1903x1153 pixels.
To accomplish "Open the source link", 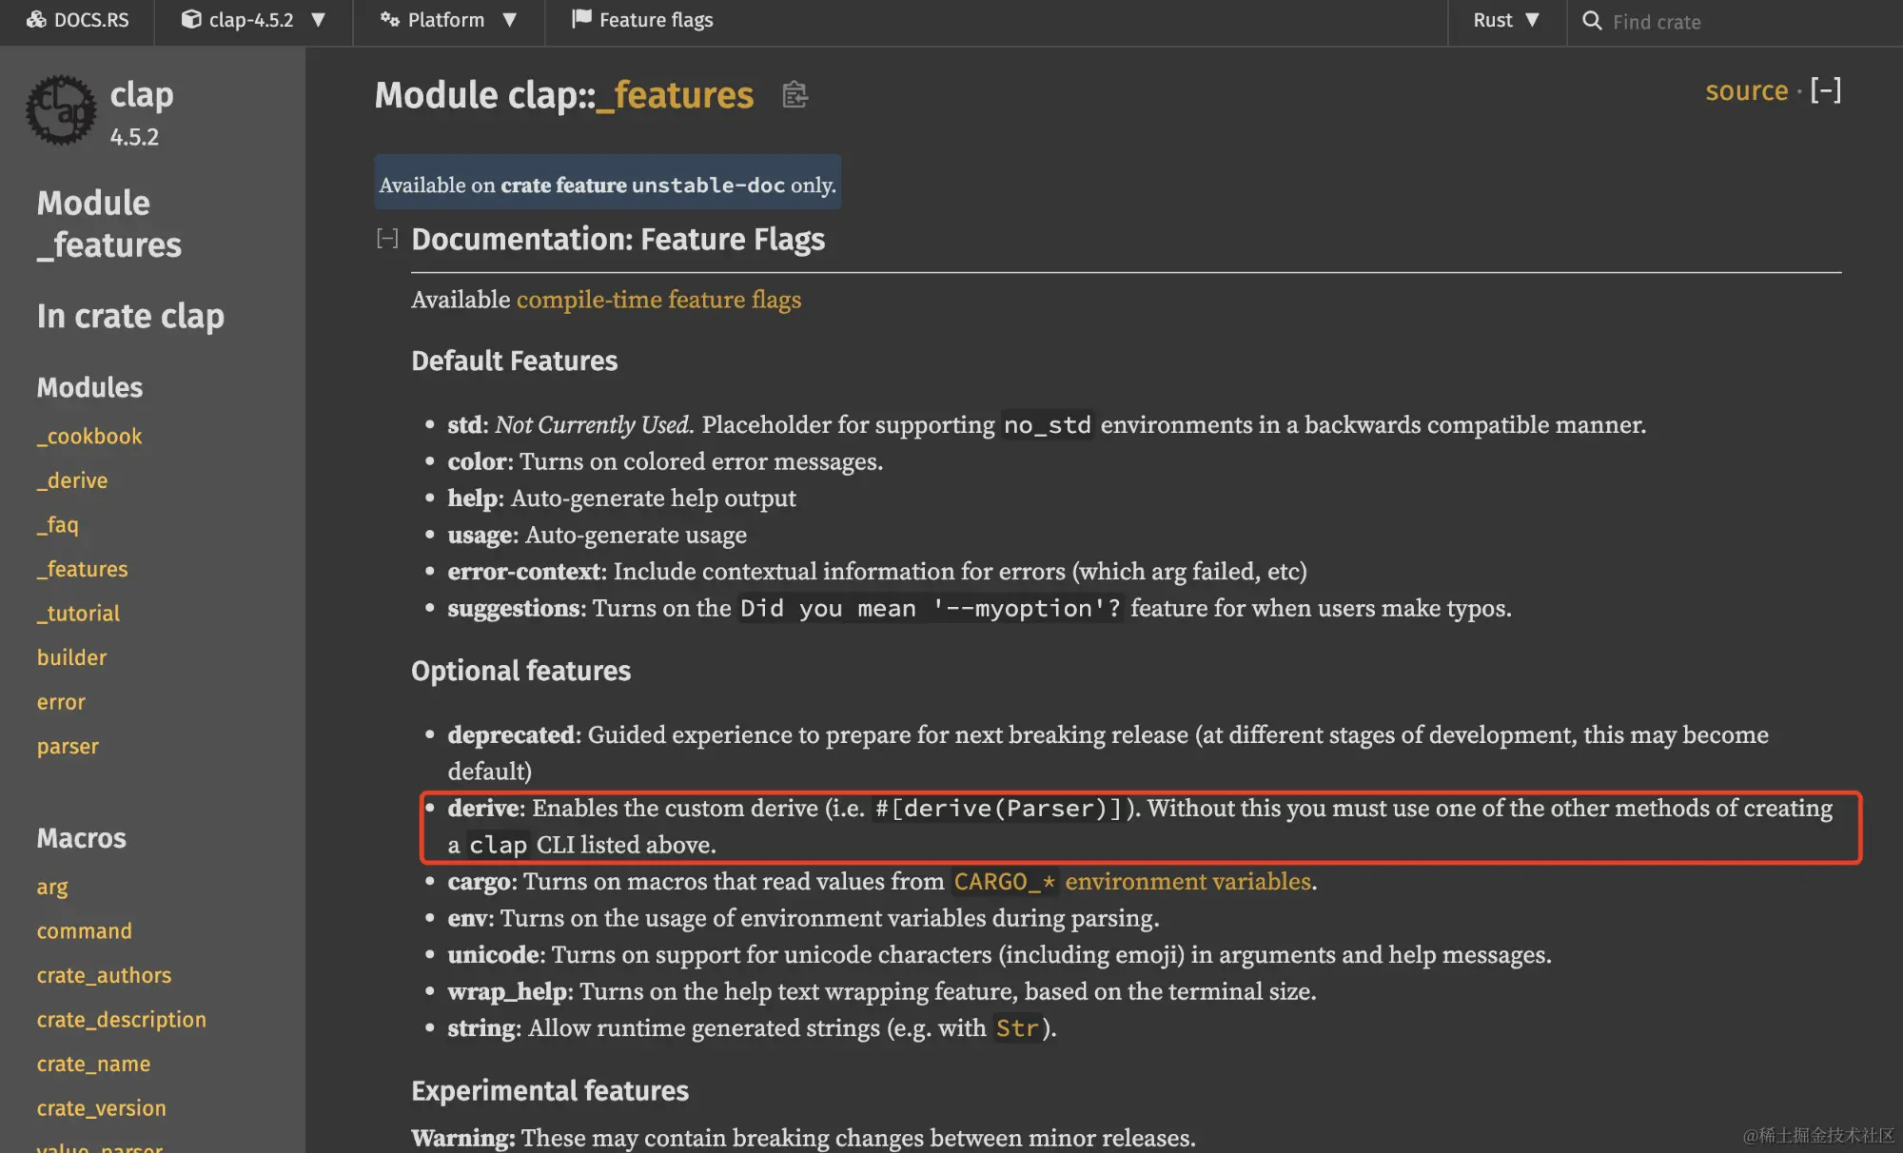I will pyautogui.click(x=1747, y=90).
